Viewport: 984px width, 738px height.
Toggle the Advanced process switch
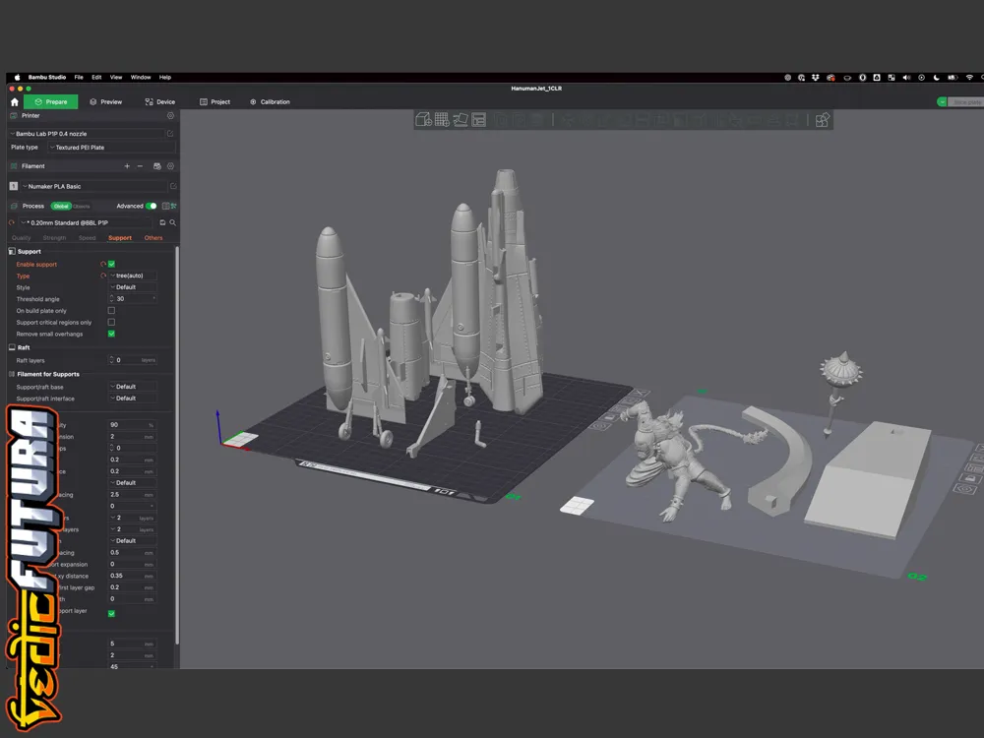151,207
